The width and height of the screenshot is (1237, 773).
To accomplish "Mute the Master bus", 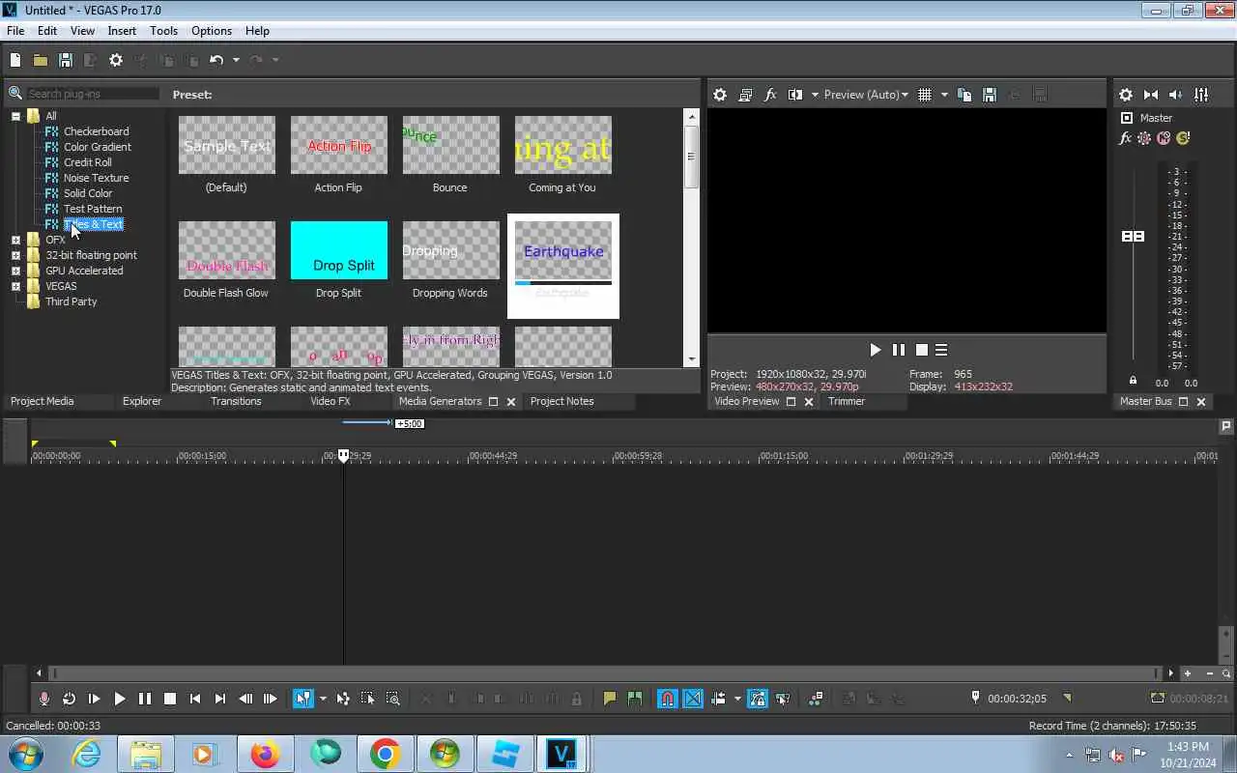I will (x=1164, y=138).
